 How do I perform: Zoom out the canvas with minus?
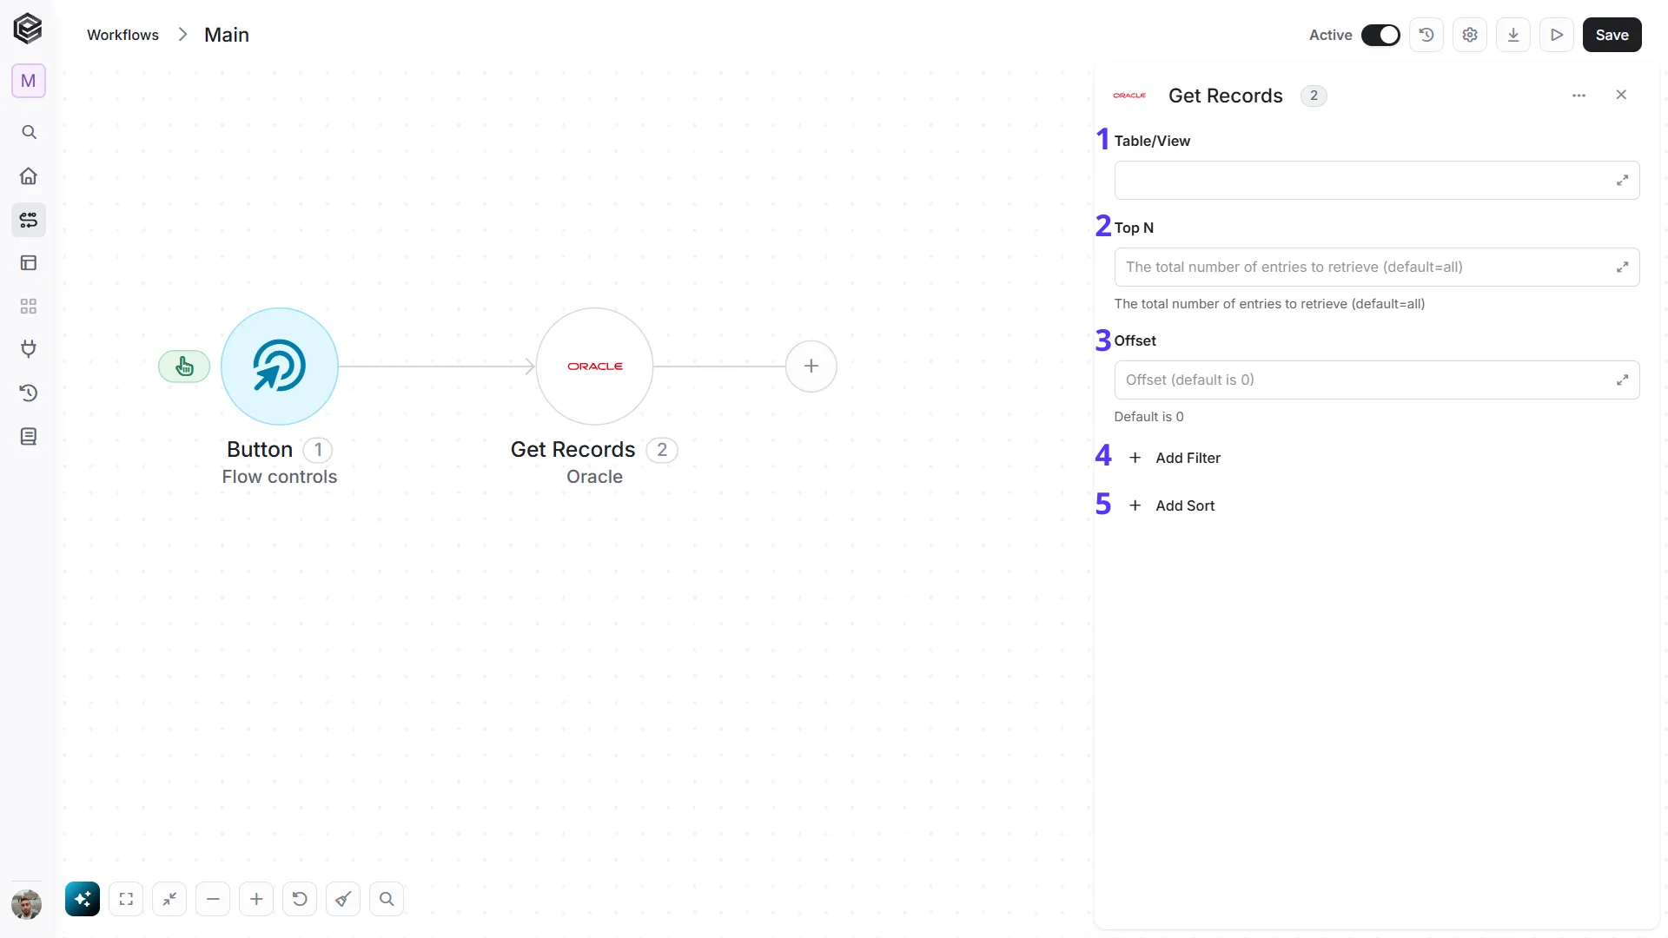[x=213, y=899]
